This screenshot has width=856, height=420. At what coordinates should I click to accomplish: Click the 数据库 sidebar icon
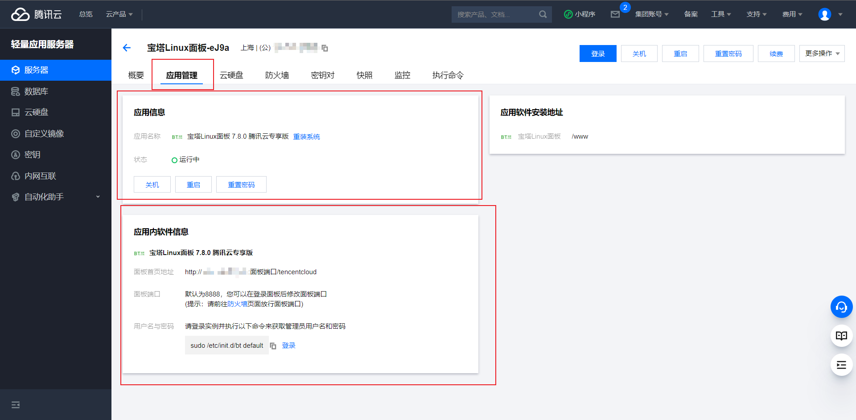[x=16, y=91]
